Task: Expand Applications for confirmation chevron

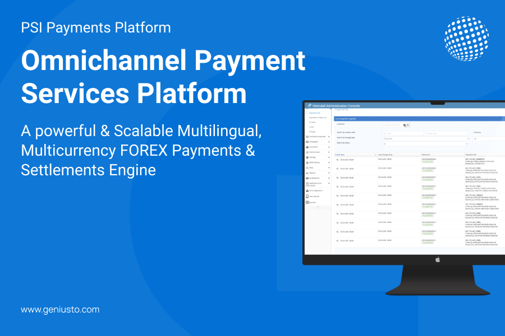Action: (x=329, y=183)
